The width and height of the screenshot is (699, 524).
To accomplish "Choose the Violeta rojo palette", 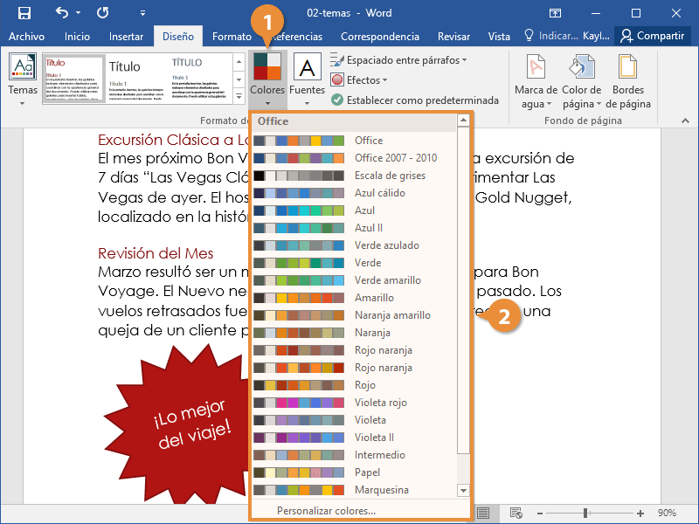I will [355, 403].
